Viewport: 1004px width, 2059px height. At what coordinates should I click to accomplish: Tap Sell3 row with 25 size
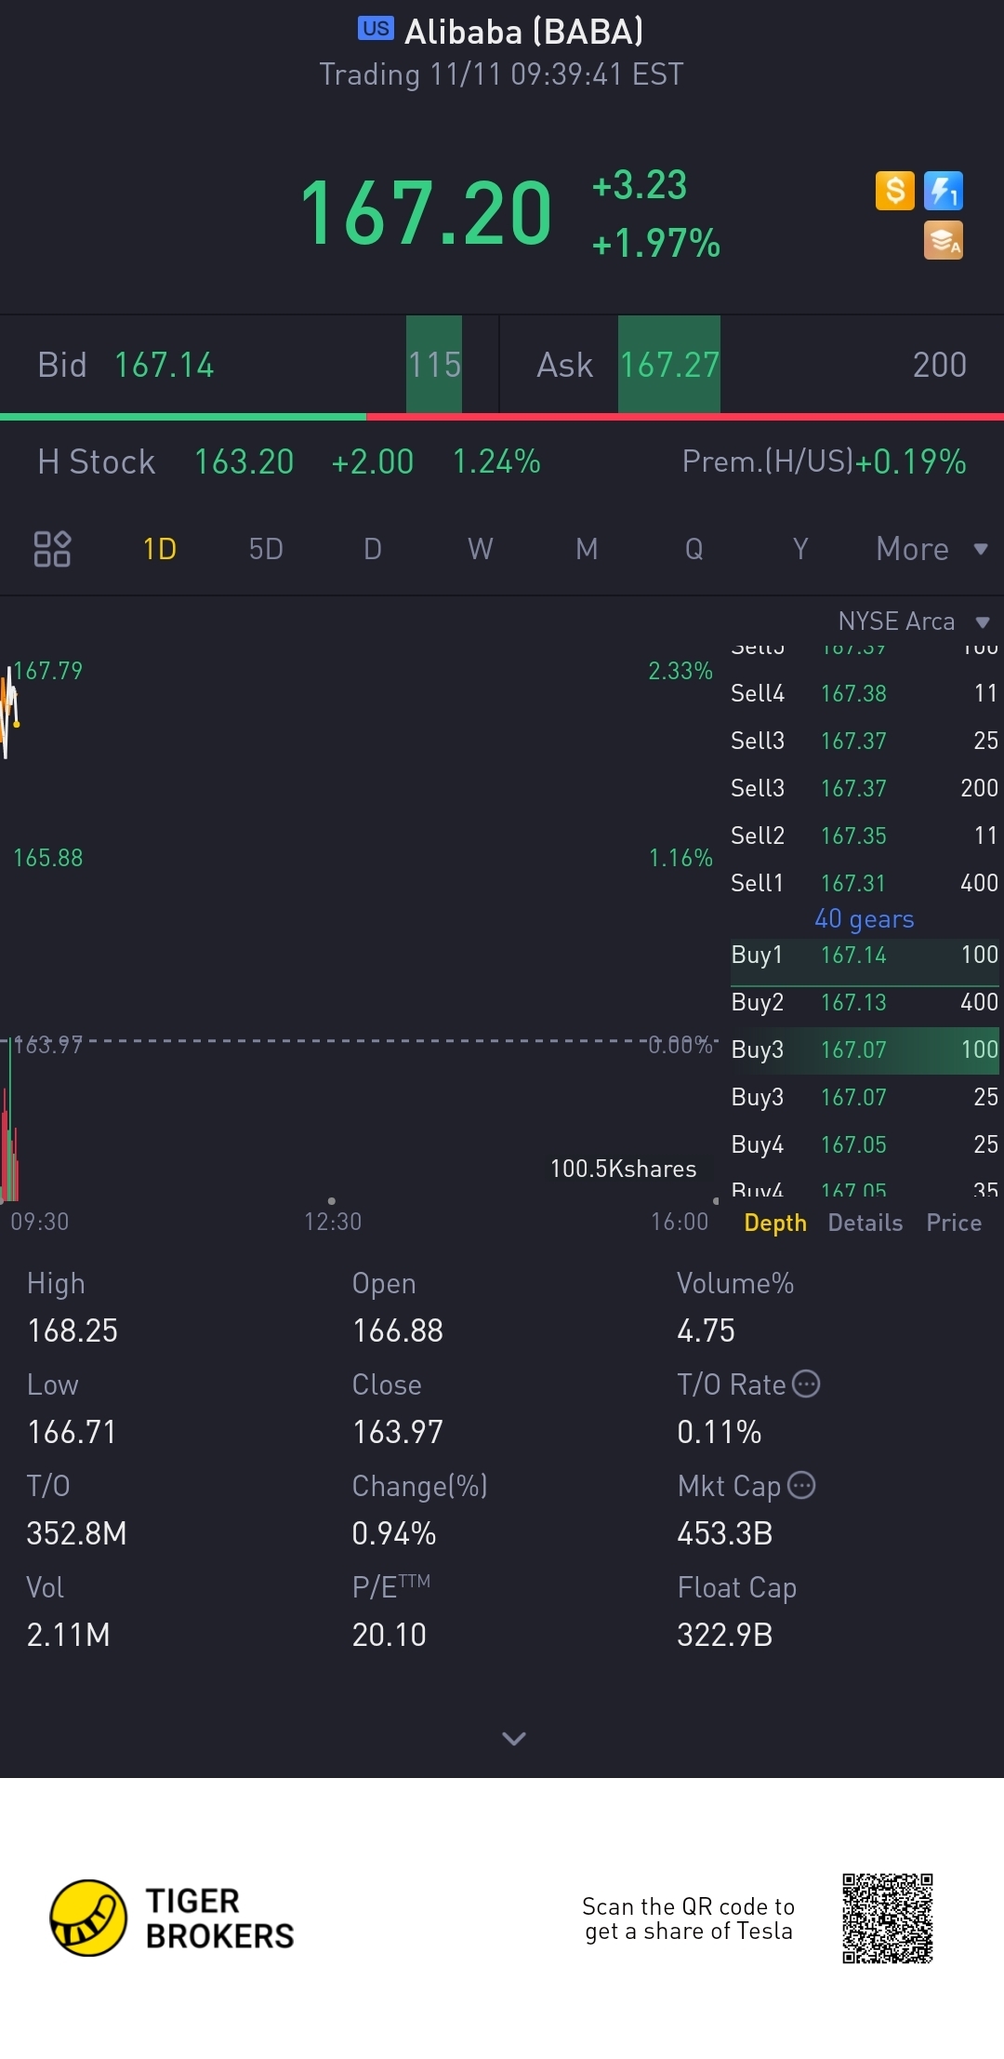(865, 741)
